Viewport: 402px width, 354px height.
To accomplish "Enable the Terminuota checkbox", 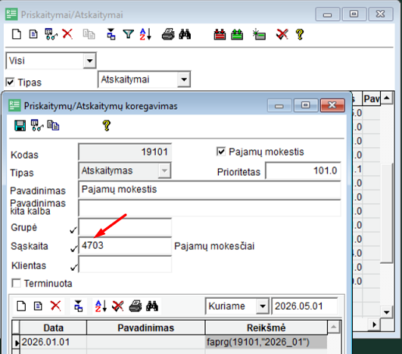I will pos(16,283).
